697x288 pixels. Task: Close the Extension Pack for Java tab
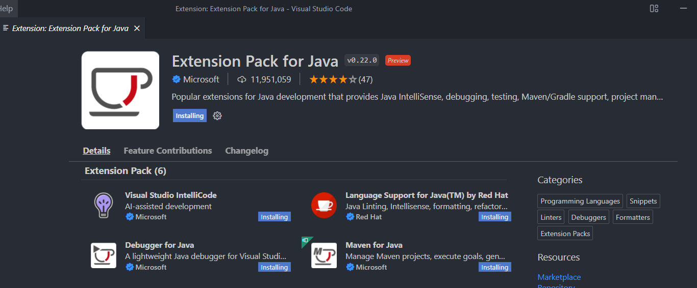137,28
